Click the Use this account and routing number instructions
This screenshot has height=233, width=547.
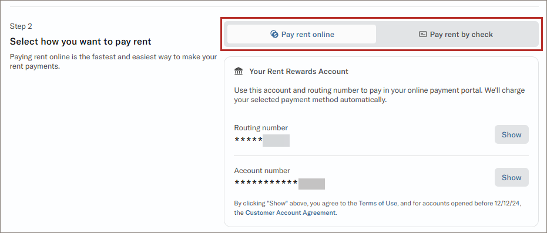tap(380, 96)
